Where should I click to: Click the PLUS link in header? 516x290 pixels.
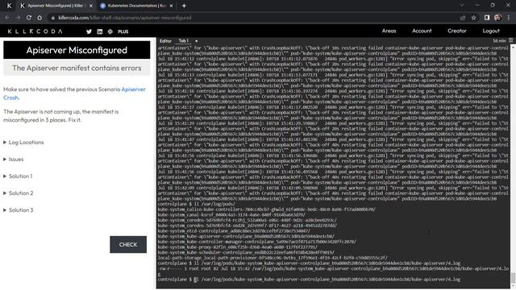pyautogui.click(x=123, y=31)
